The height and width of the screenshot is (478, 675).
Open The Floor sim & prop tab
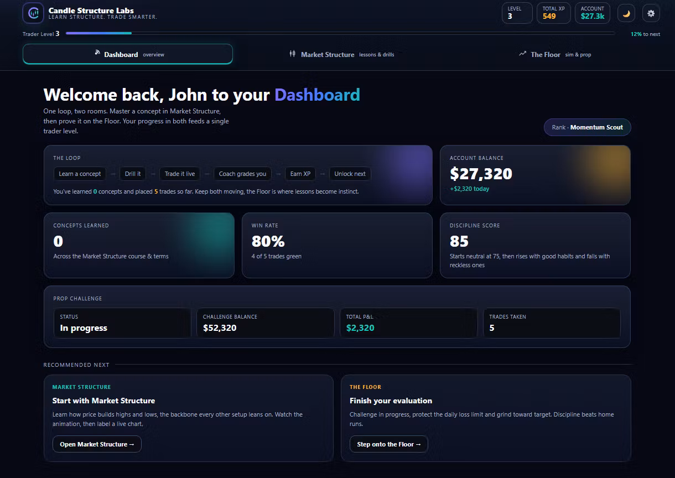coord(555,54)
